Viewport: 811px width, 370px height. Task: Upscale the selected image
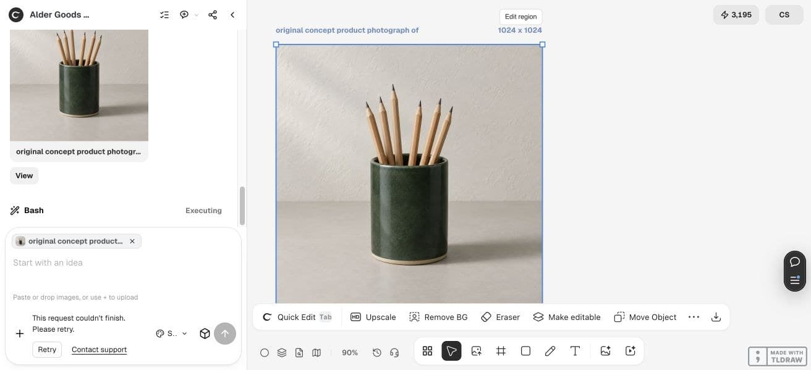(x=373, y=317)
